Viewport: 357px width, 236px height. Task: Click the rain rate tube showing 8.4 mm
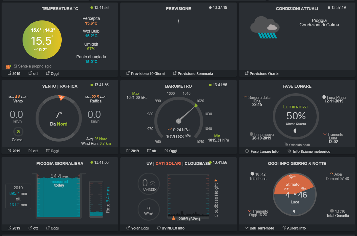point(96,199)
